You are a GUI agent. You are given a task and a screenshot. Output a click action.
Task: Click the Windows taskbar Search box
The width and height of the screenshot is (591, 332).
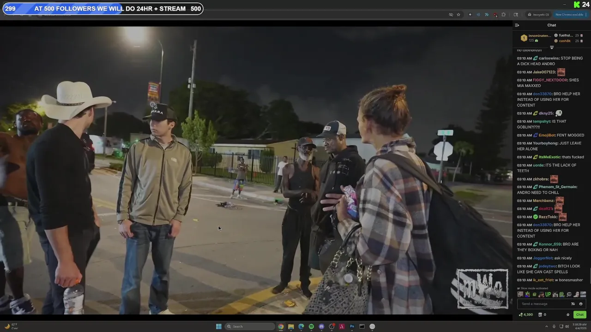pyautogui.click(x=250, y=326)
